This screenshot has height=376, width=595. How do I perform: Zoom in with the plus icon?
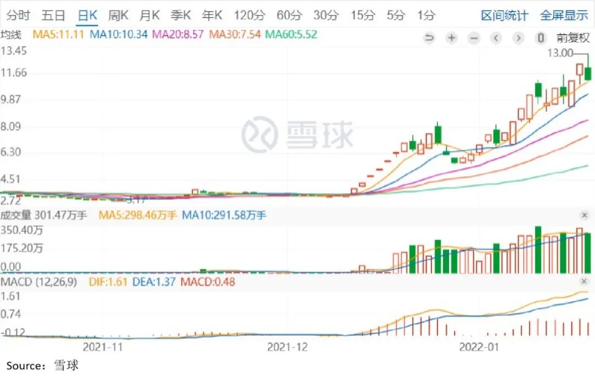pos(451,38)
